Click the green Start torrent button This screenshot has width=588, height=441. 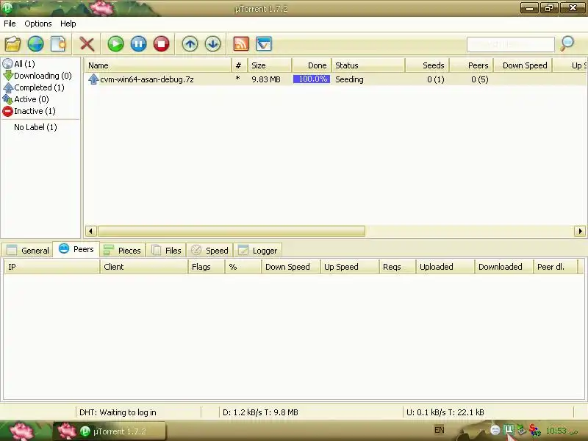click(x=115, y=44)
